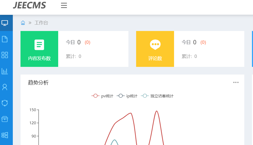The height and width of the screenshot is (145, 253).
Task: Select the four-squares column icon in sidebar
Action: pyautogui.click(x=5, y=55)
